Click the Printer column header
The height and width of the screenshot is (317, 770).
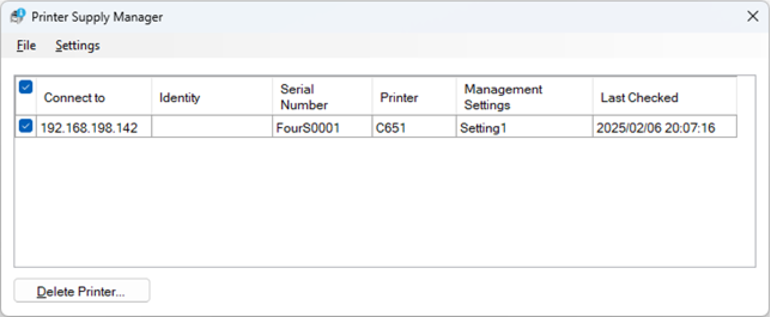coord(398,98)
